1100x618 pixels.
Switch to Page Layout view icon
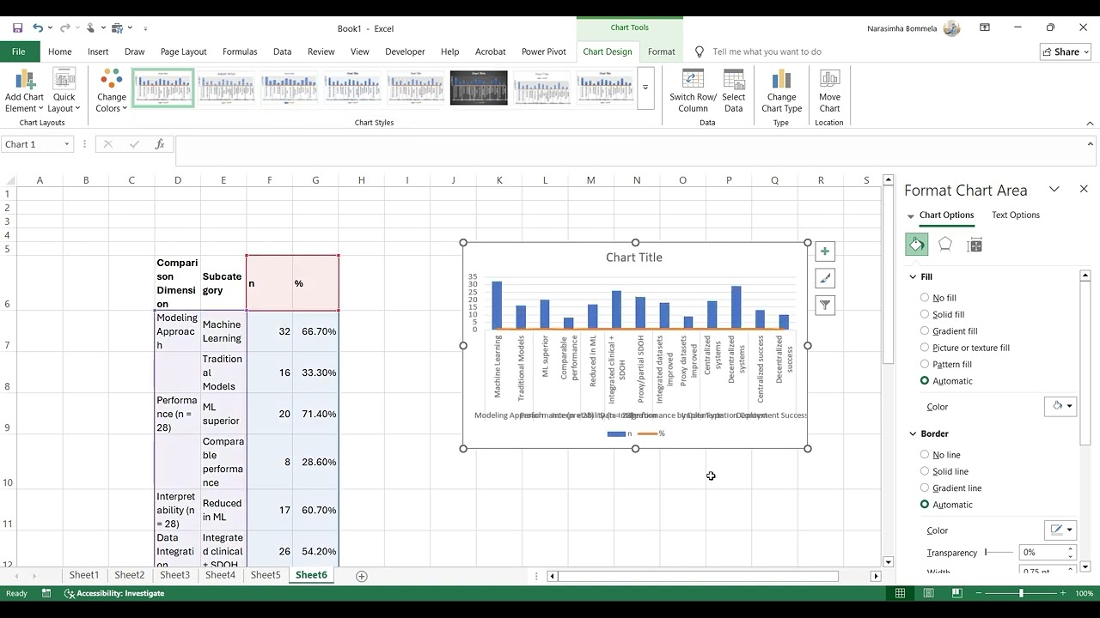(929, 593)
